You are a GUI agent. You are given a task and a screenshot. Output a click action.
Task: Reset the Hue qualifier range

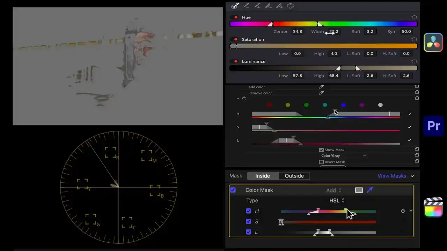coord(414,17)
